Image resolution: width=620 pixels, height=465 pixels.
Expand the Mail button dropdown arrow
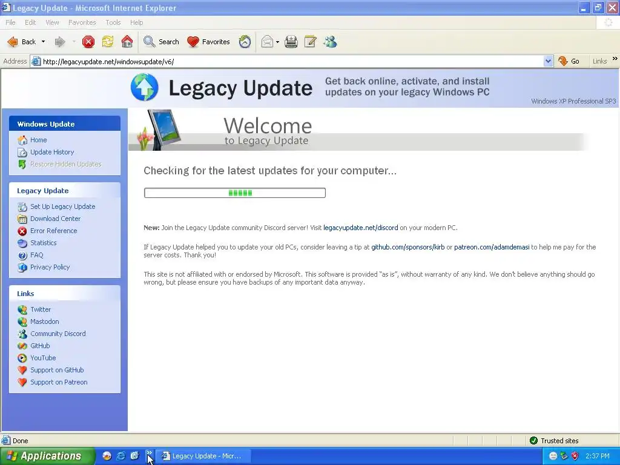pyautogui.click(x=277, y=42)
